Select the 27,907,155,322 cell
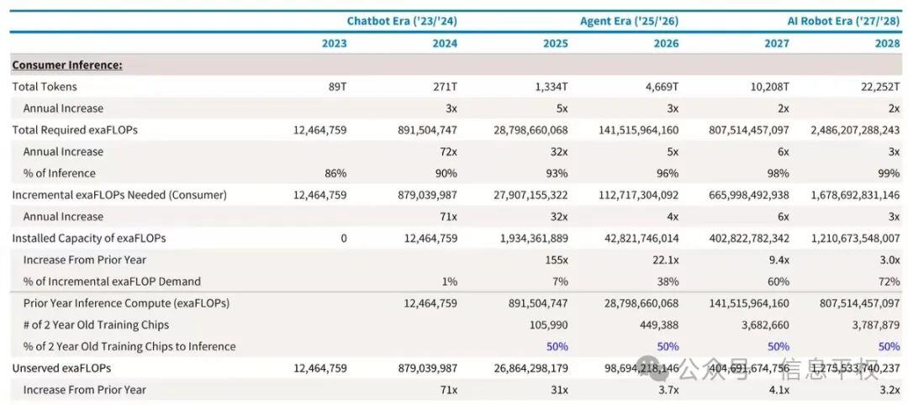This screenshot has width=908, height=405. pos(530,195)
